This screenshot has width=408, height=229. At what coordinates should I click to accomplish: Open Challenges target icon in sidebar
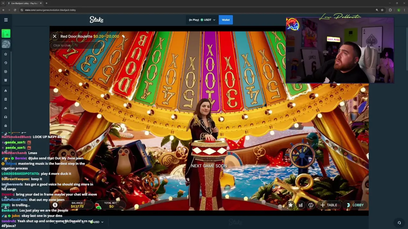5,72
